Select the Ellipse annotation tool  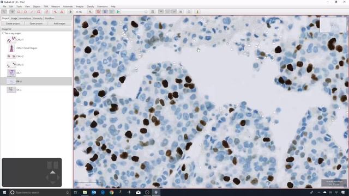click(x=26, y=11)
